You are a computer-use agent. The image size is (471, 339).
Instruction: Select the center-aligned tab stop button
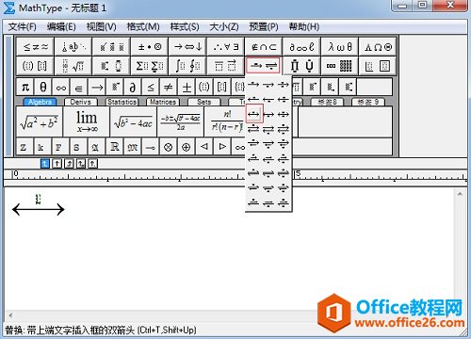pos(57,164)
